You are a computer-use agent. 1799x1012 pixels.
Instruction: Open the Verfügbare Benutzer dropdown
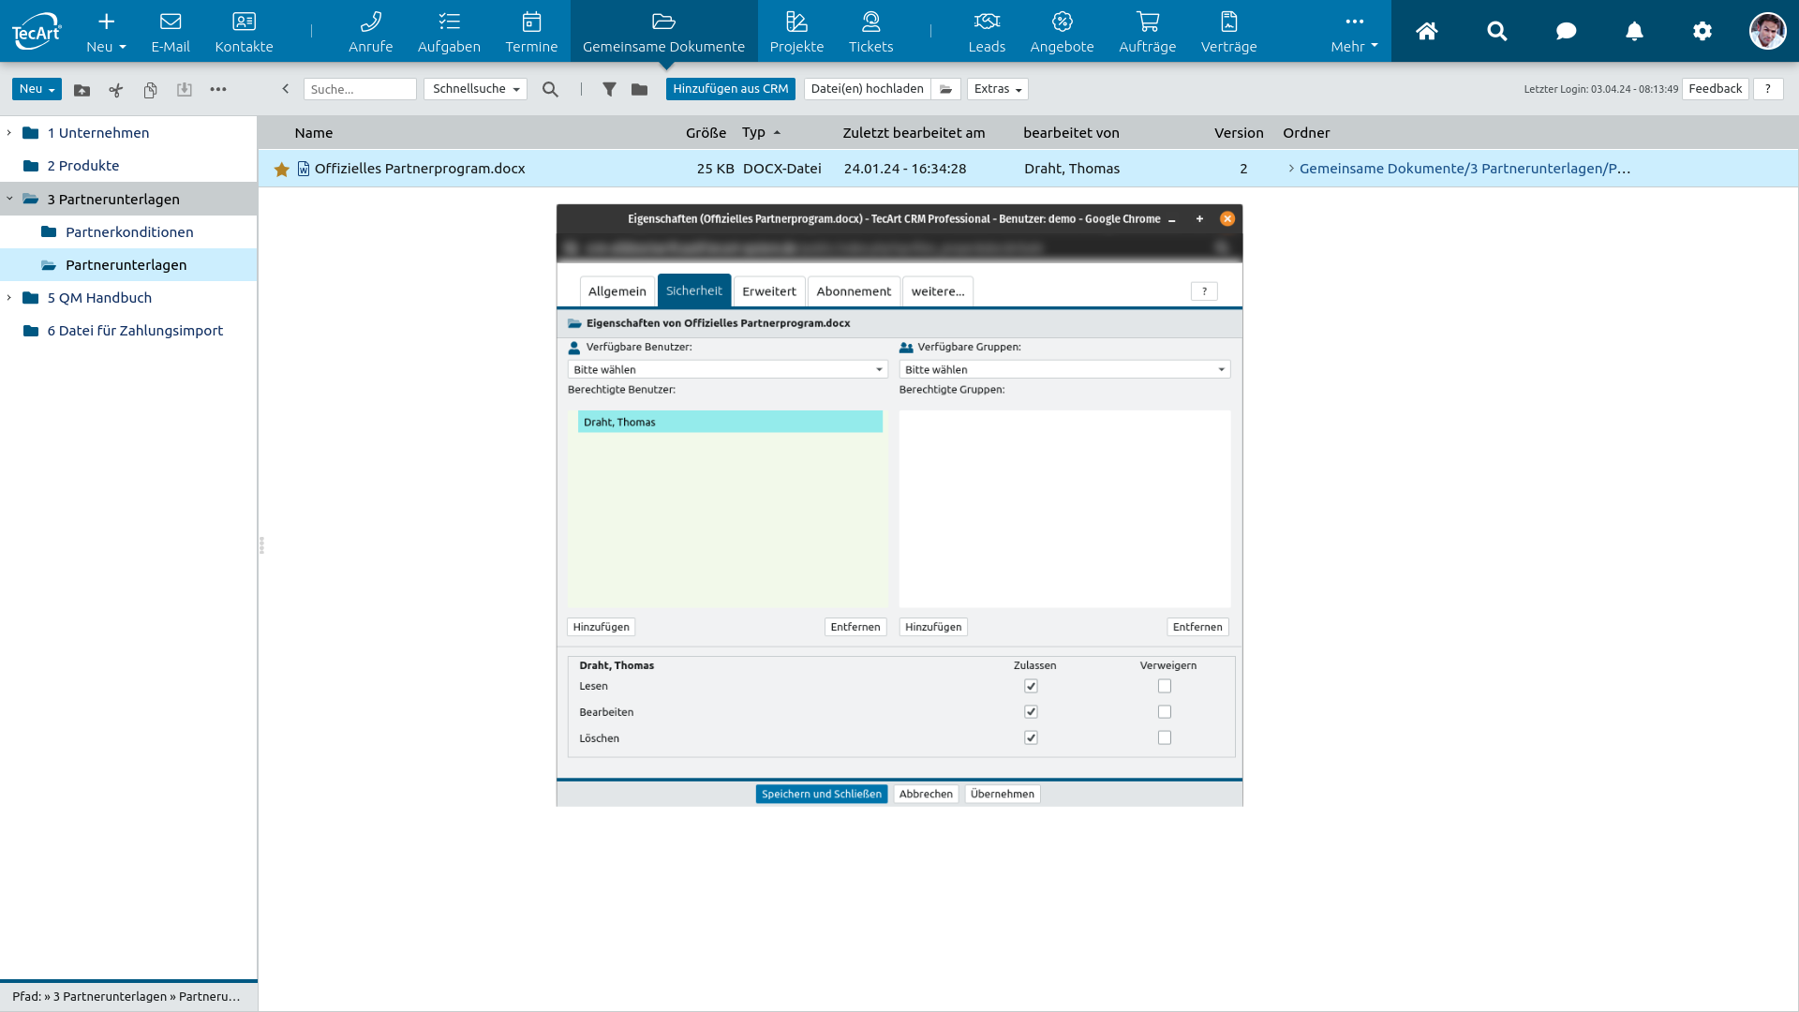(x=727, y=370)
